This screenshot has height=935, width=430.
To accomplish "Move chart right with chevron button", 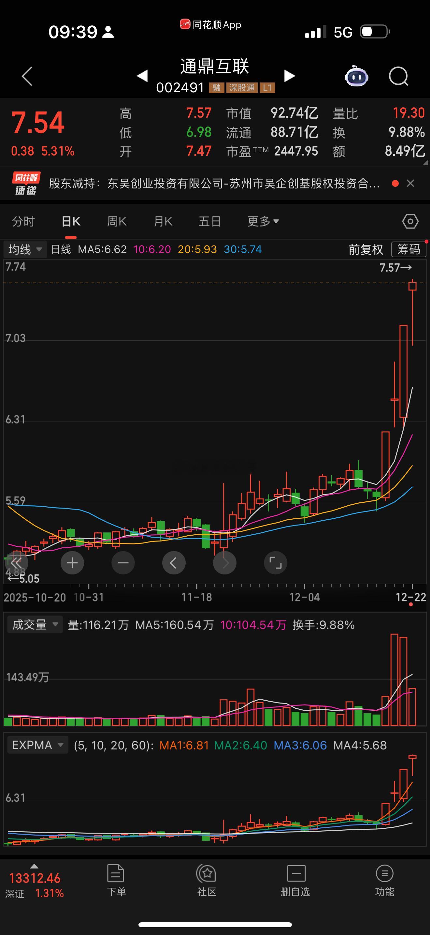I will (224, 563).
